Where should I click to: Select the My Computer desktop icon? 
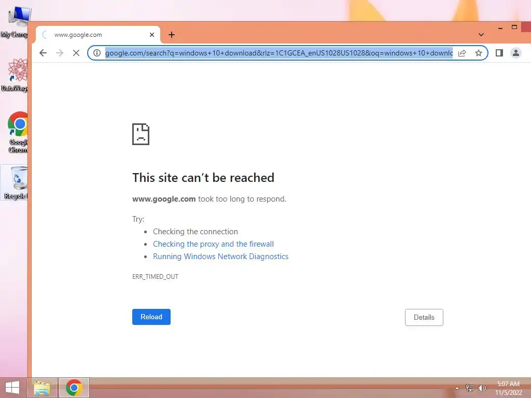pyautogui.click(x=15, y=22)
